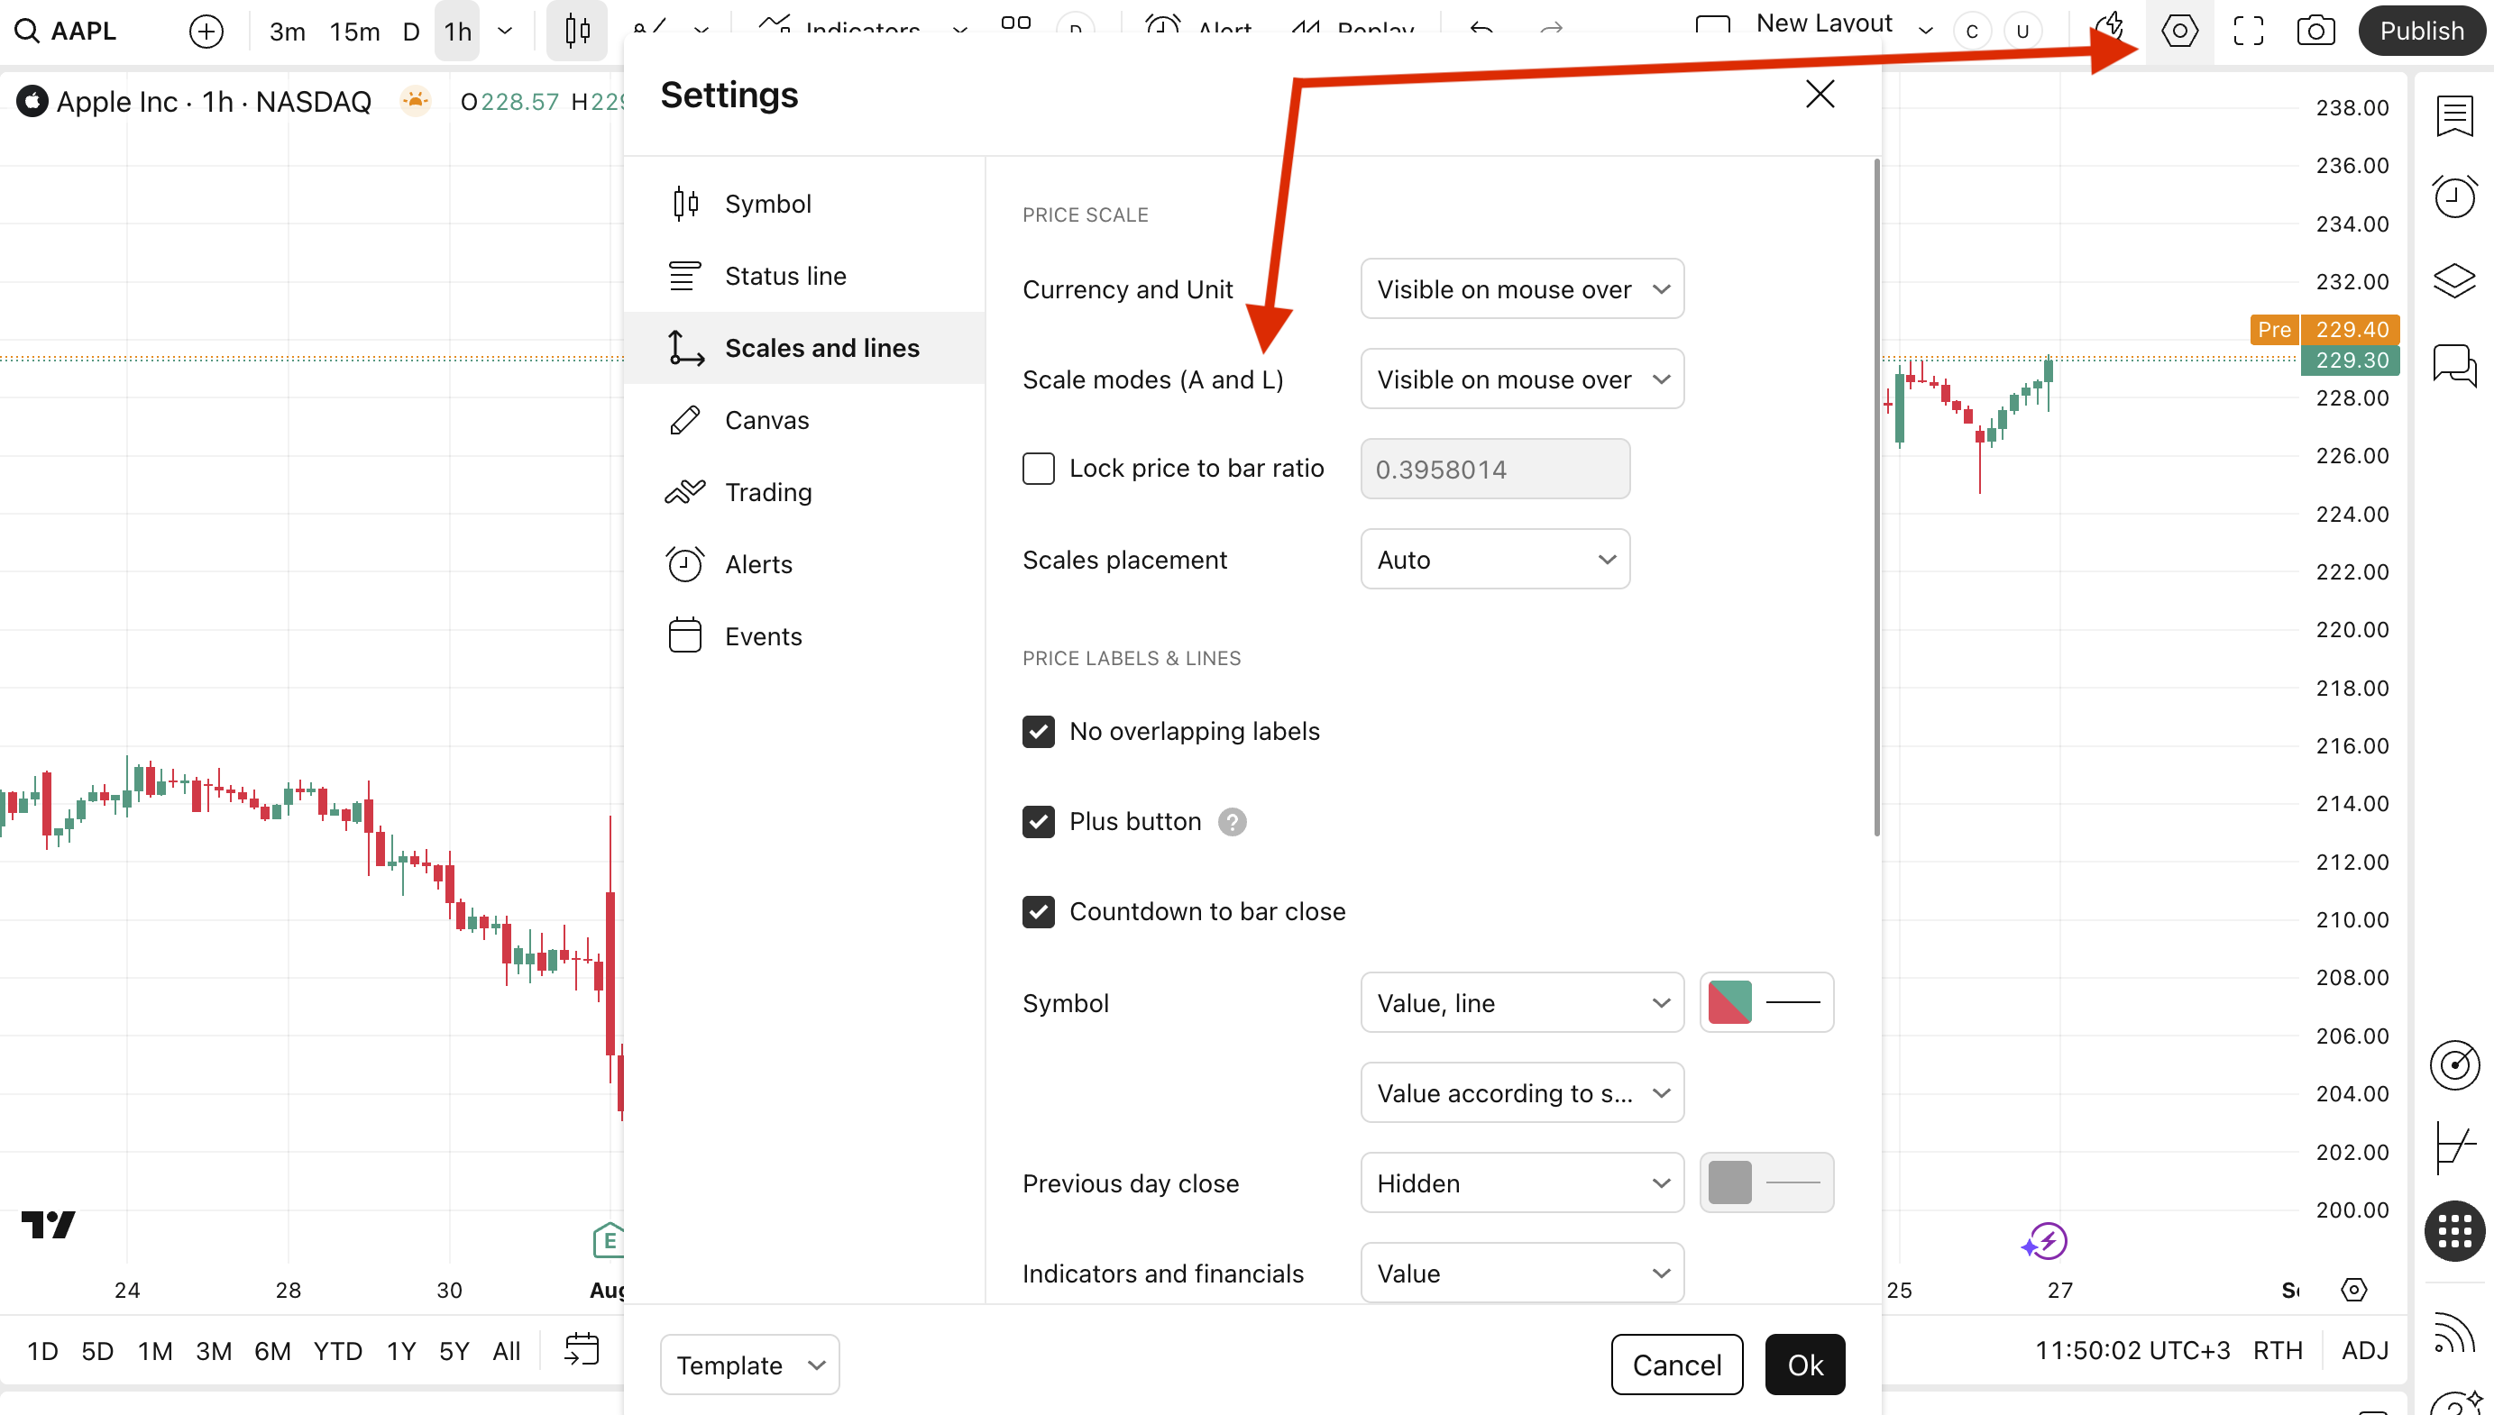
Task: Open the Alerts clock icon in right sidebar
Action: (x=2453, y=197)
